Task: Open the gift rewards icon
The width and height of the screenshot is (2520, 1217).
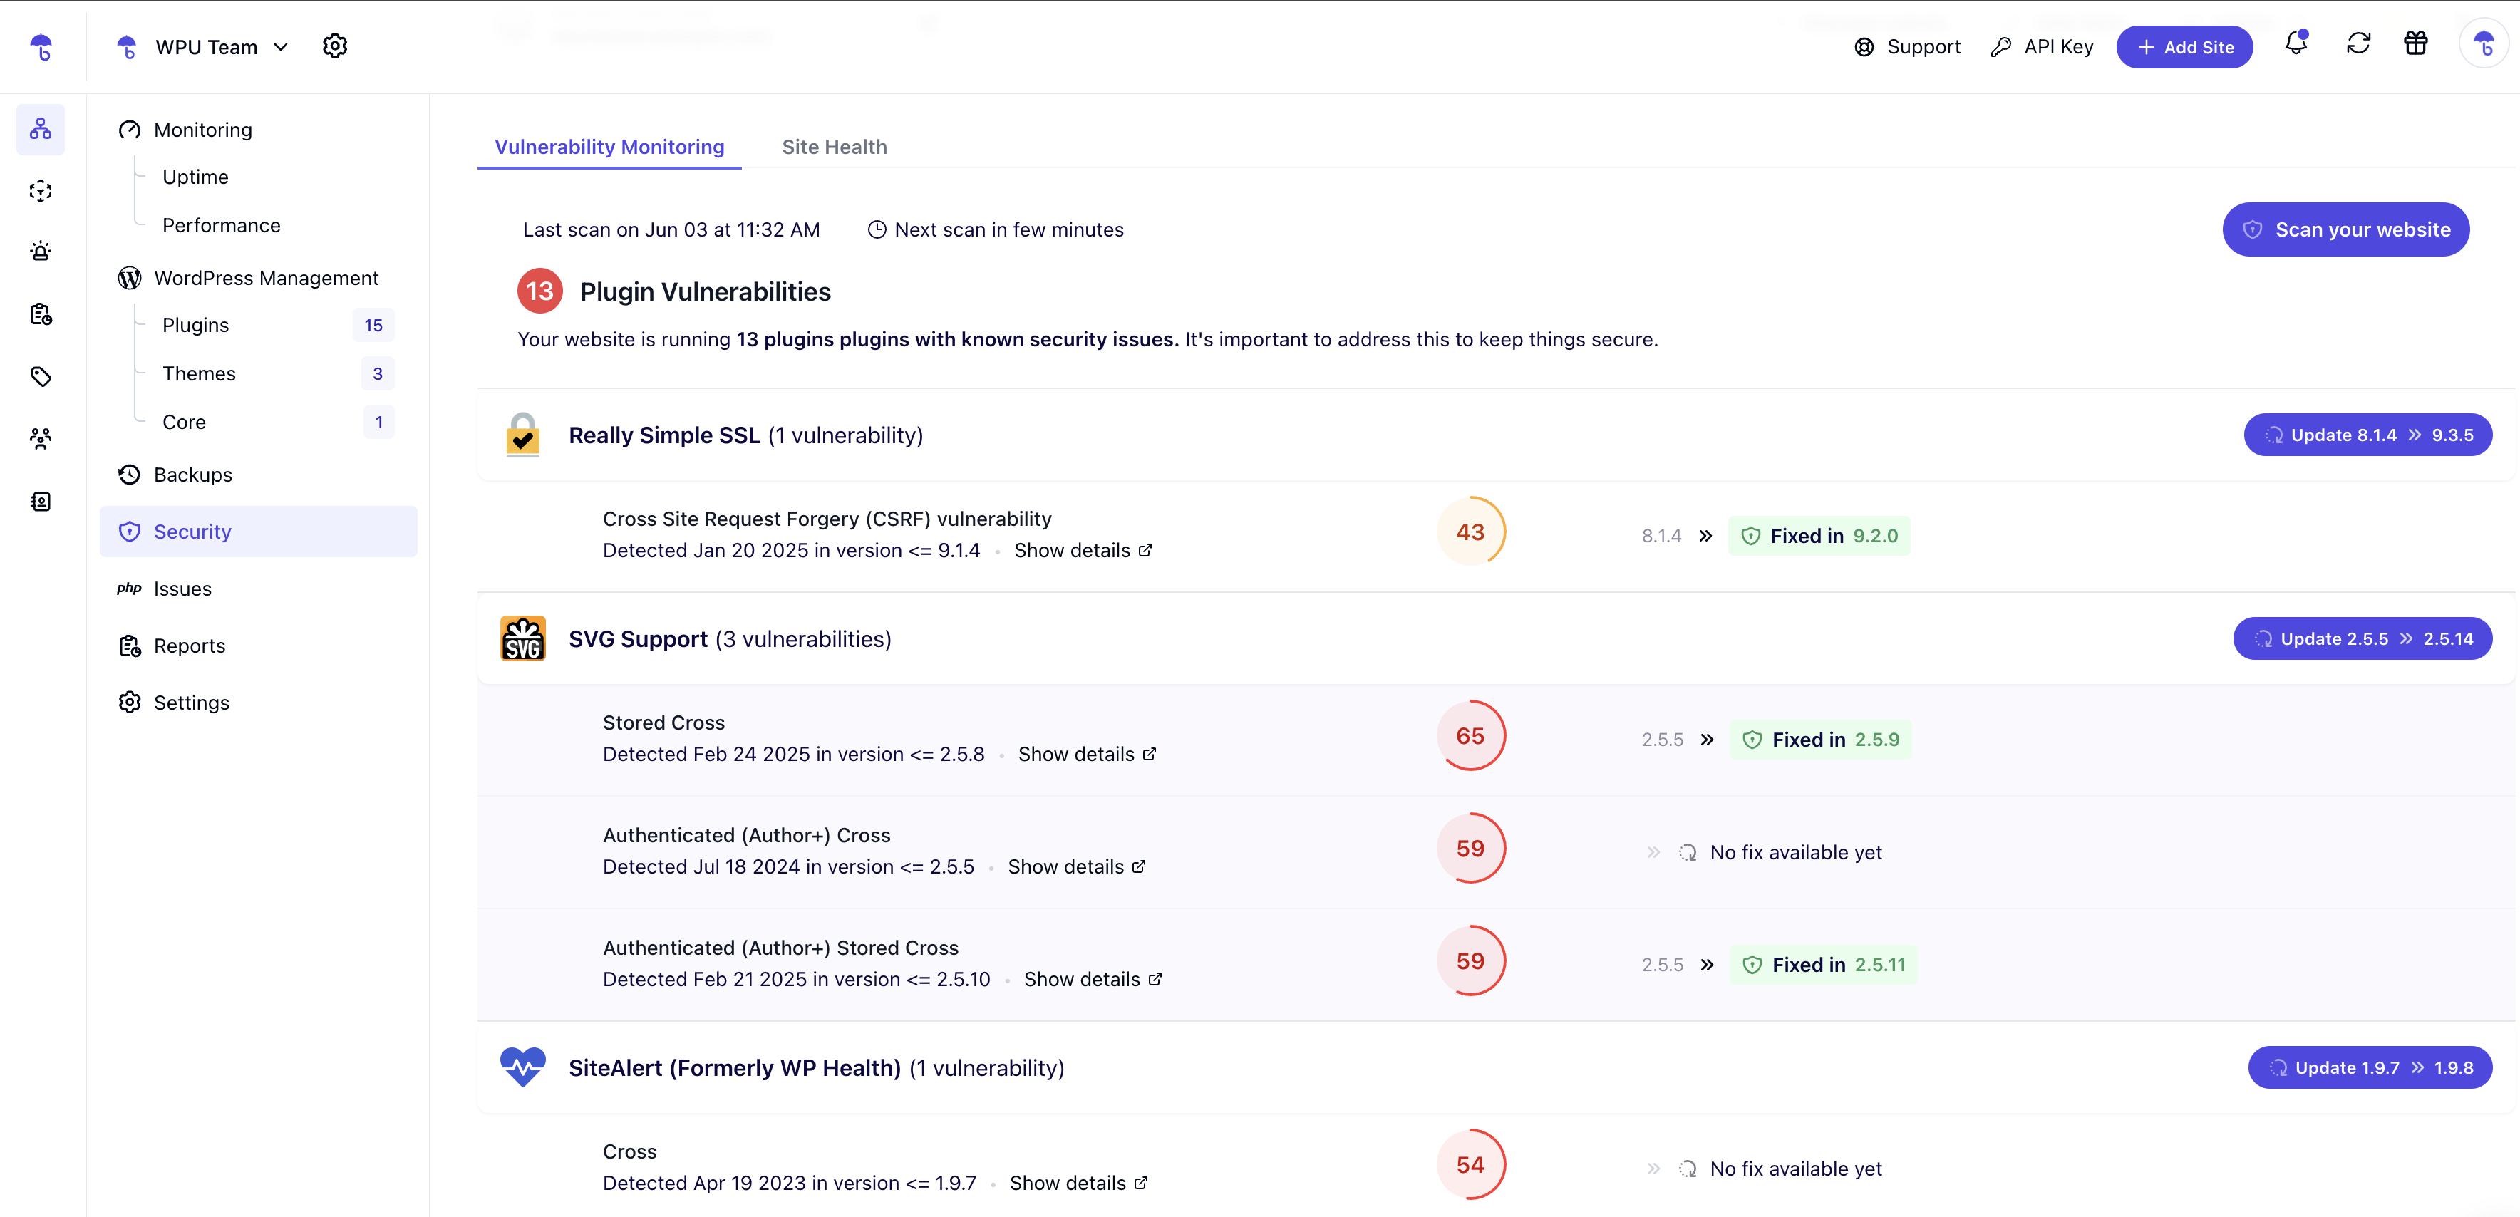Action: click(x=2415, y=43)
